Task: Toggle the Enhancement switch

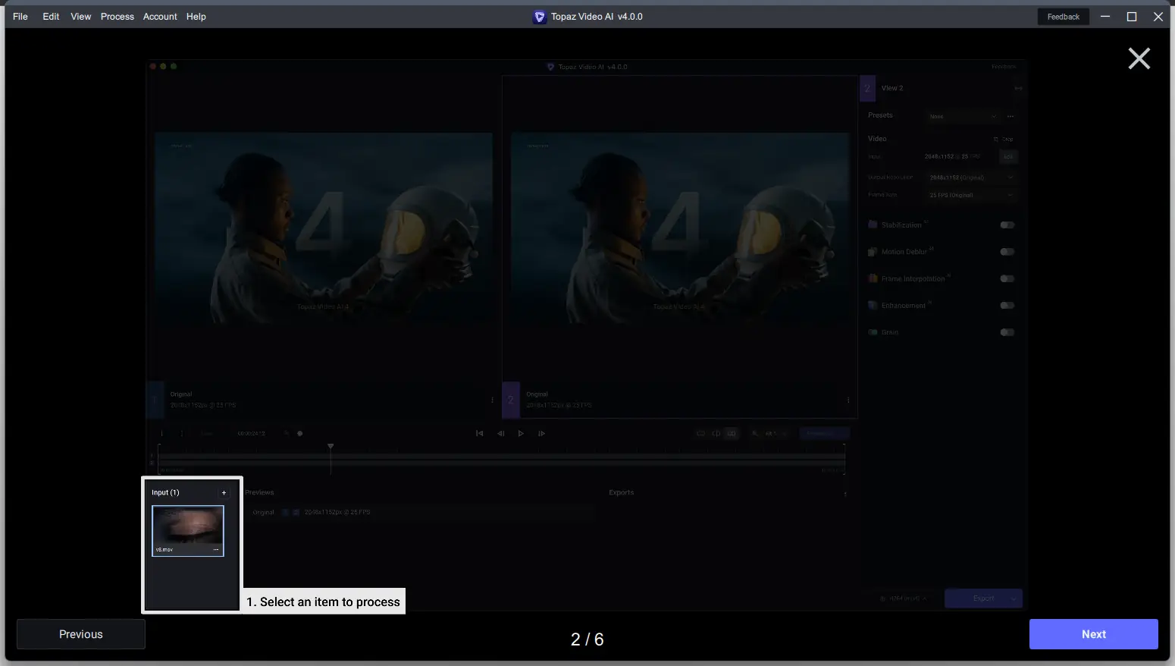Action: (x=1007, y=306)
